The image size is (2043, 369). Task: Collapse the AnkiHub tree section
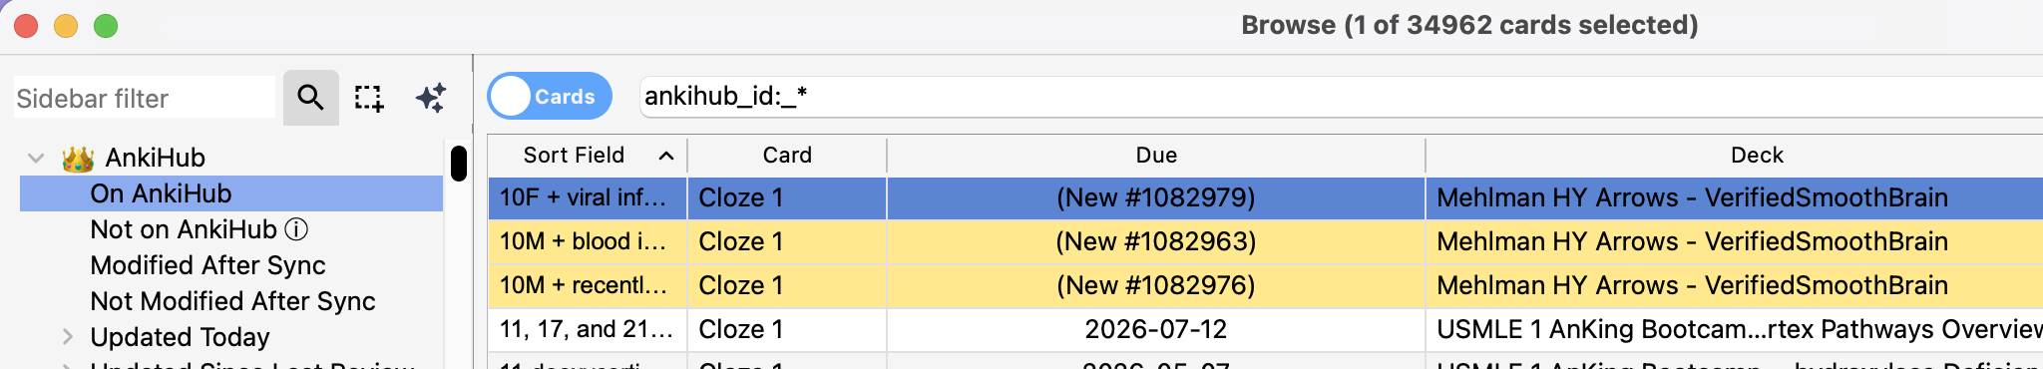pos(37,158)
